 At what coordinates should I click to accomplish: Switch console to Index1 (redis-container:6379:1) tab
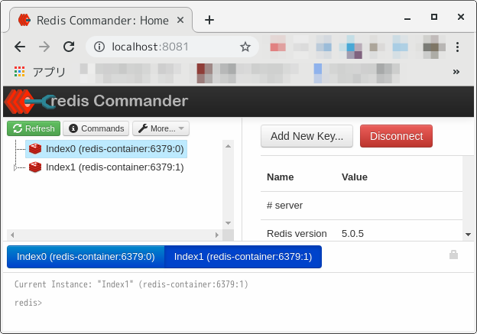pyautogui.click(x=243, y=257)
